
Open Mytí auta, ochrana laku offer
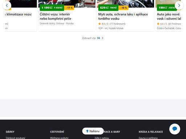pyautogui.click(x=123, y=16)
